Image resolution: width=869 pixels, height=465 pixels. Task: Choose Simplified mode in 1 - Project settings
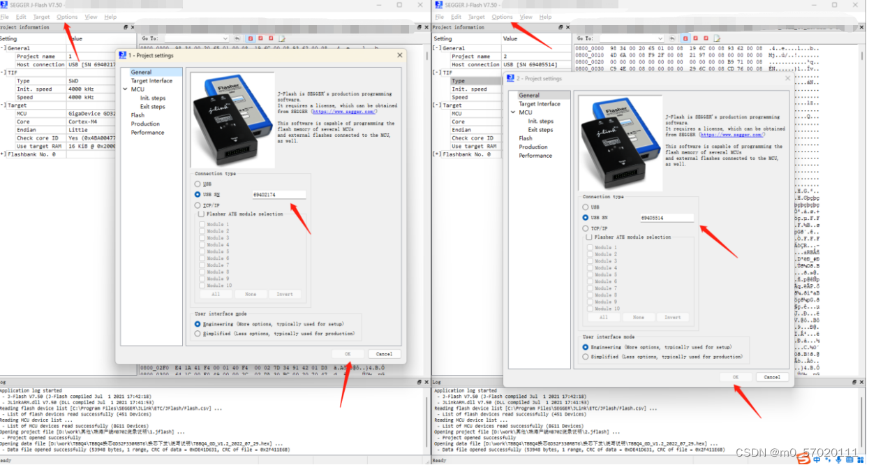pos(198,334)
